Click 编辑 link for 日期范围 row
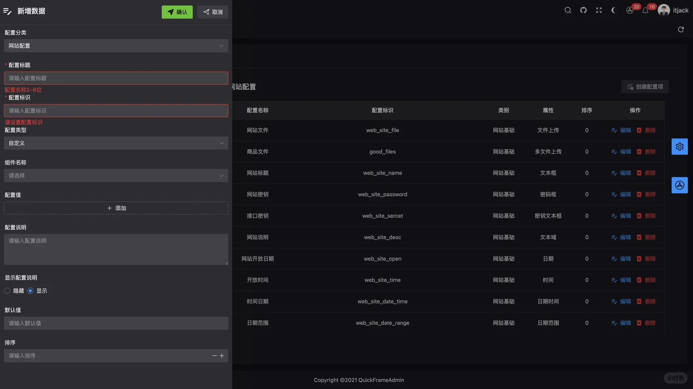693x389 pixels. (x=626, y=323)
